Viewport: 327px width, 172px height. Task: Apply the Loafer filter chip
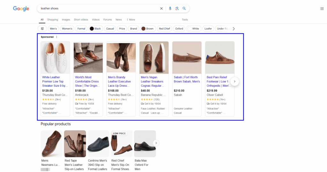[208, 29]
